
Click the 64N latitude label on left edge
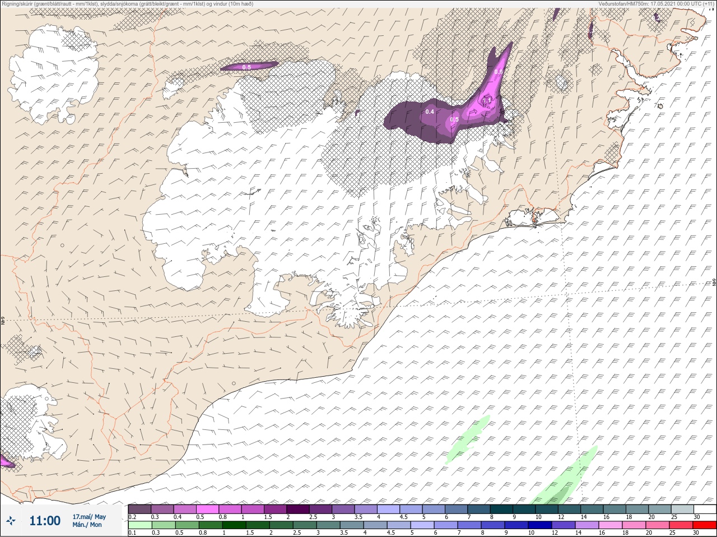tap(3, 322)
